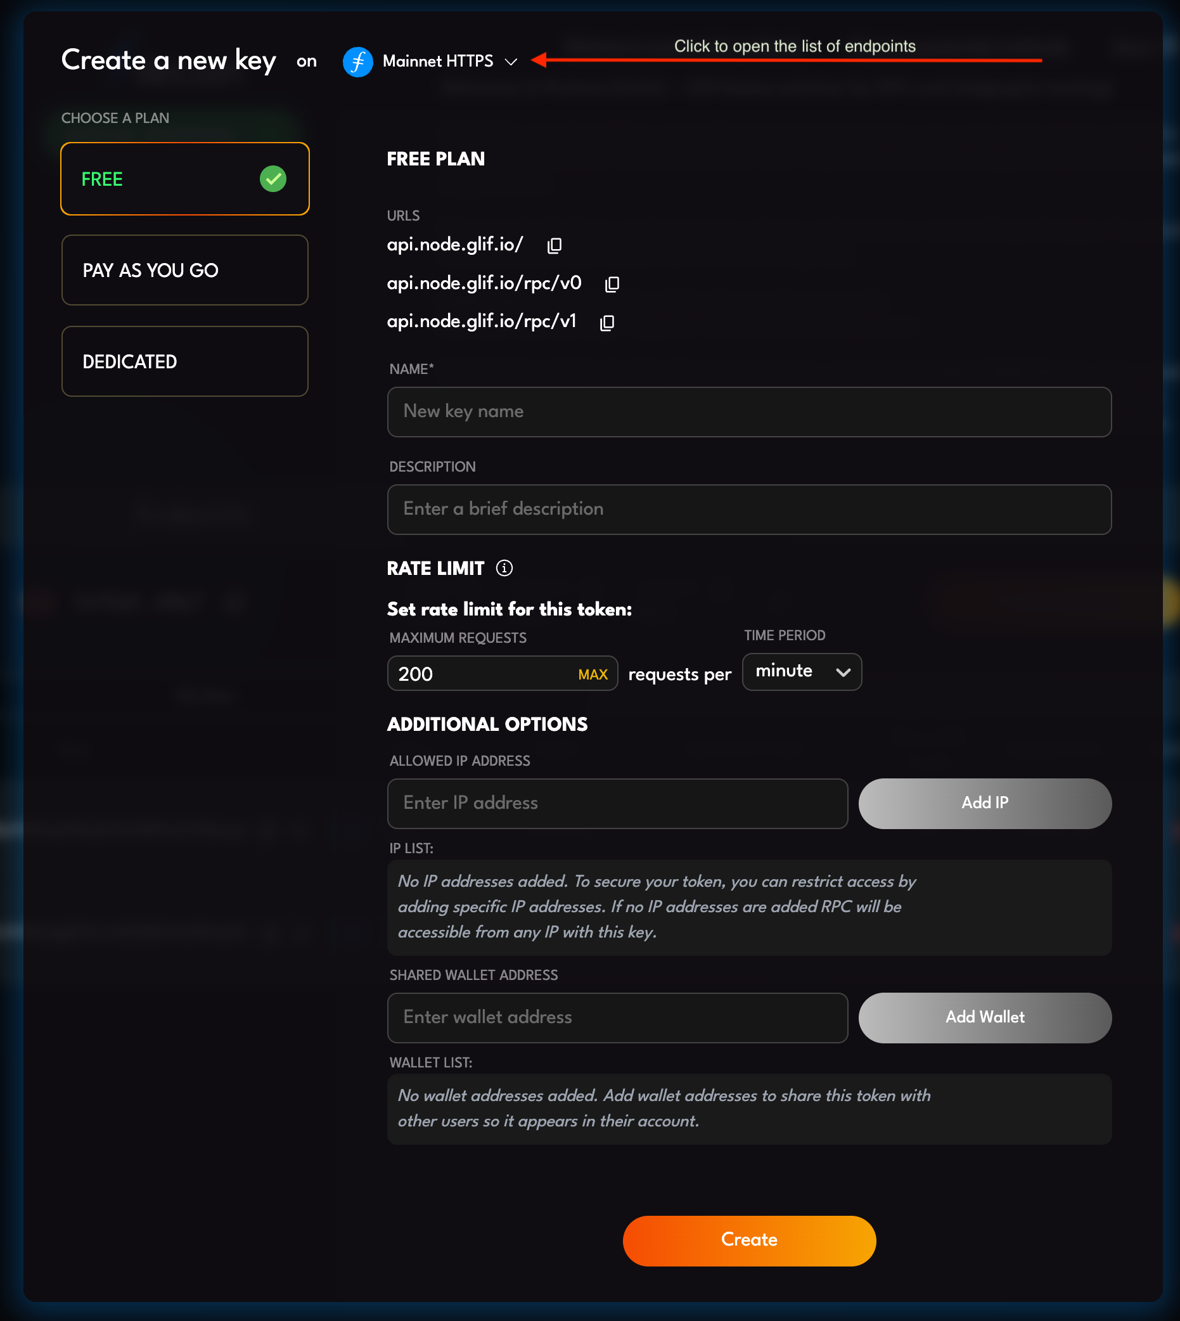
Task: Copy the api.node.glif.io/ URL
Action: (x=555, y=245)
